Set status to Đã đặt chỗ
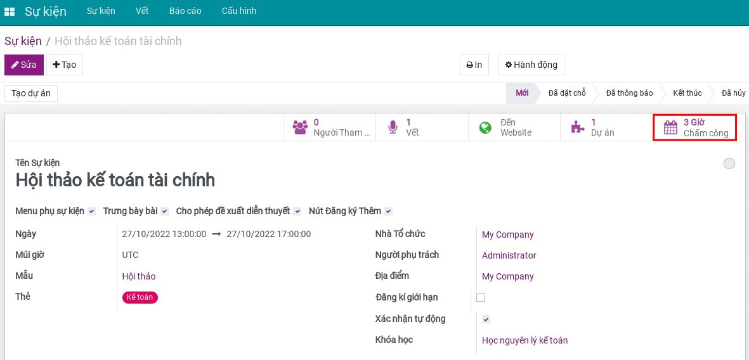Image resolution: width=749 pixels, height=360 pixels. tap(566, 93)
